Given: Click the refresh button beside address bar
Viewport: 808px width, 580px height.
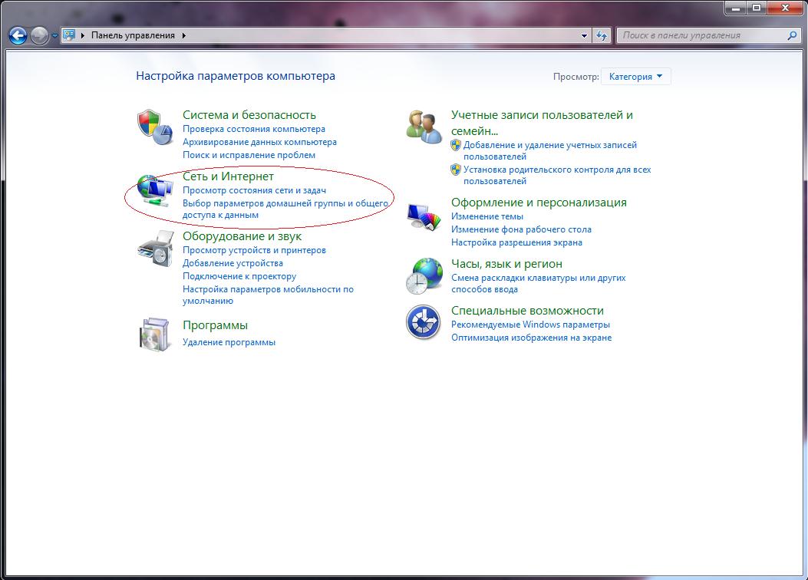Looking at the screenshot, I should 602,35.
